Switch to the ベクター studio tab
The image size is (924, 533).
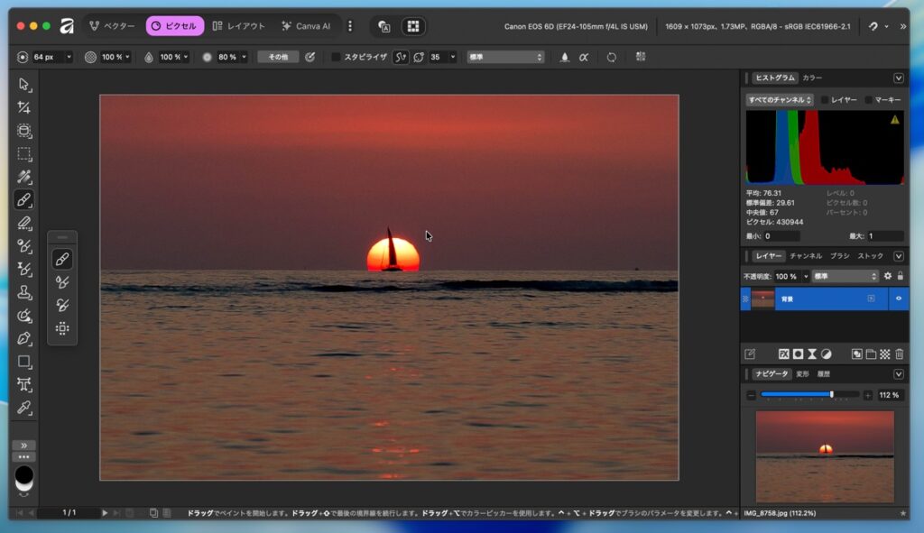tap(112, 26)
